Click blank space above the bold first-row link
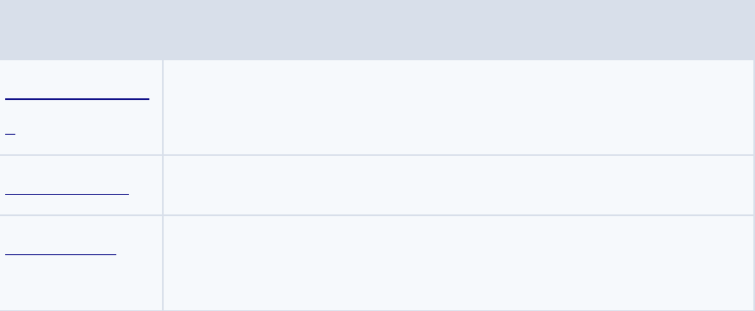The height and width of the screenshot is (311, 755). point(77,78)
